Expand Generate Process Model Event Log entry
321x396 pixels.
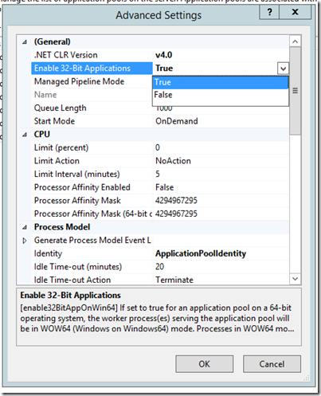point(25,241)
